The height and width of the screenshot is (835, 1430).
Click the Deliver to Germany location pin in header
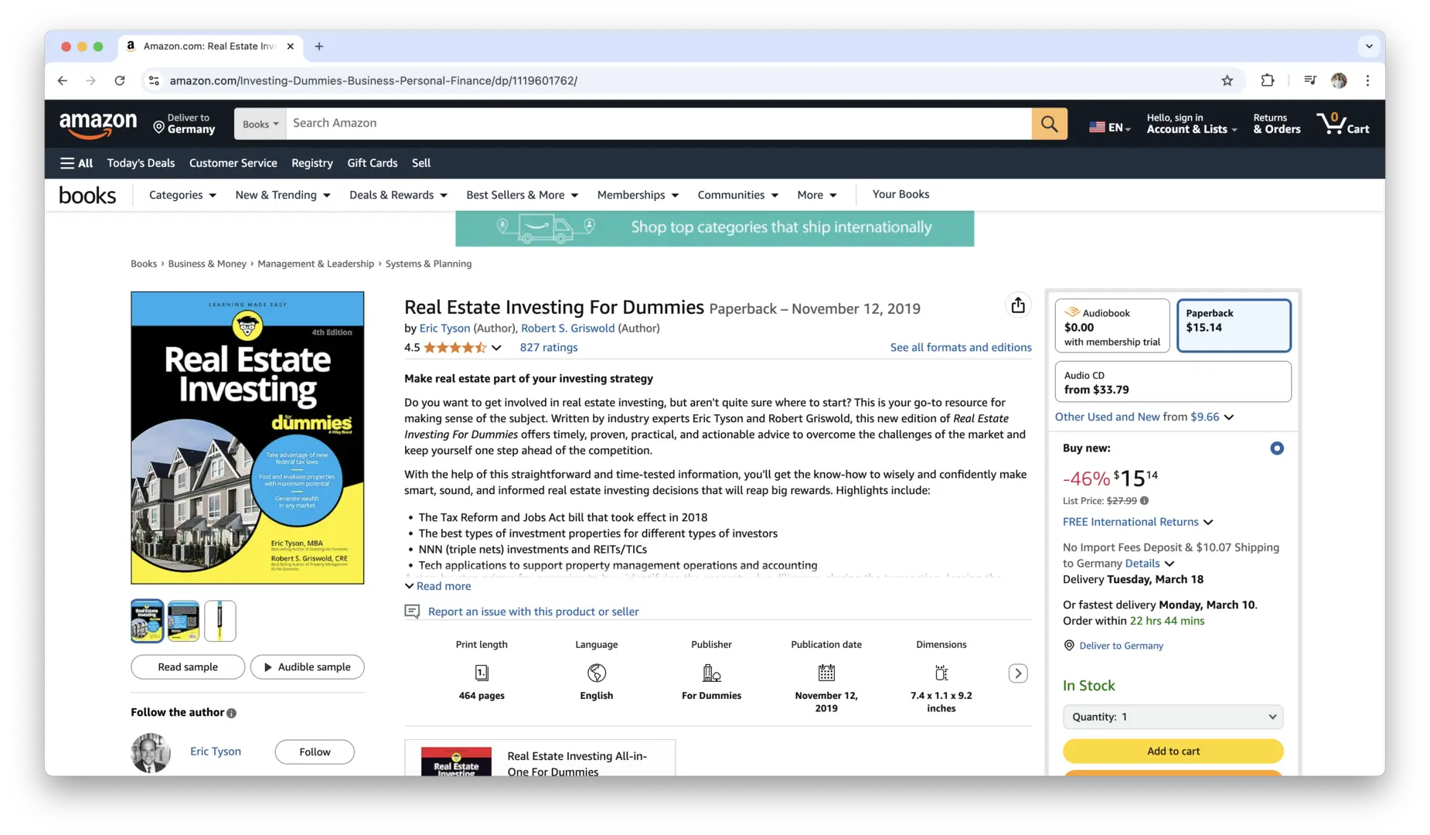158,127
